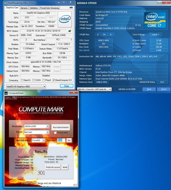The width and height of the screenshot is (171, 190).
Task: Expand the Resolution 1920x1200 dropdown
Action: click(x=37, y=126)
